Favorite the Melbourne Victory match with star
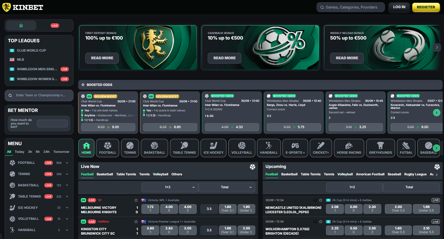Screen dimensions: 444x239 pyautogui.click(x=136, y=200)
